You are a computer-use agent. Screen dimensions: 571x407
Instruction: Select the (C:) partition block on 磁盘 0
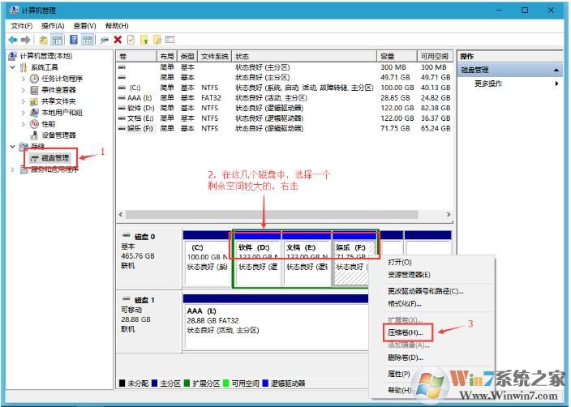[x=208, y=259]
